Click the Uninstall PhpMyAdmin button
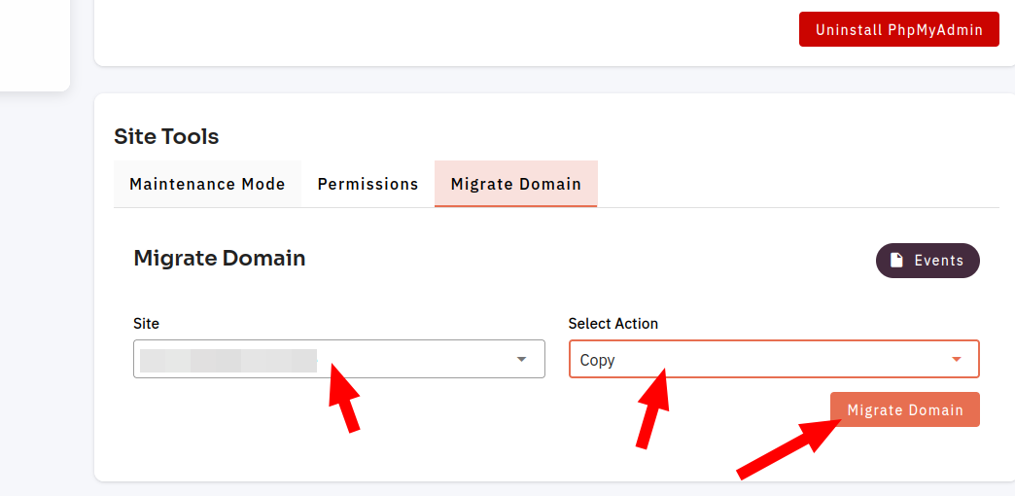 pyautogui.click(x=899, y=30)
